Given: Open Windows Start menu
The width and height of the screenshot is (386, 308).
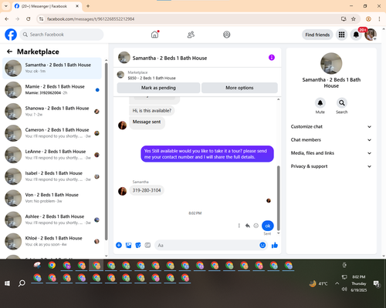Looking at the screenshot, I should [x=7, y=283].
